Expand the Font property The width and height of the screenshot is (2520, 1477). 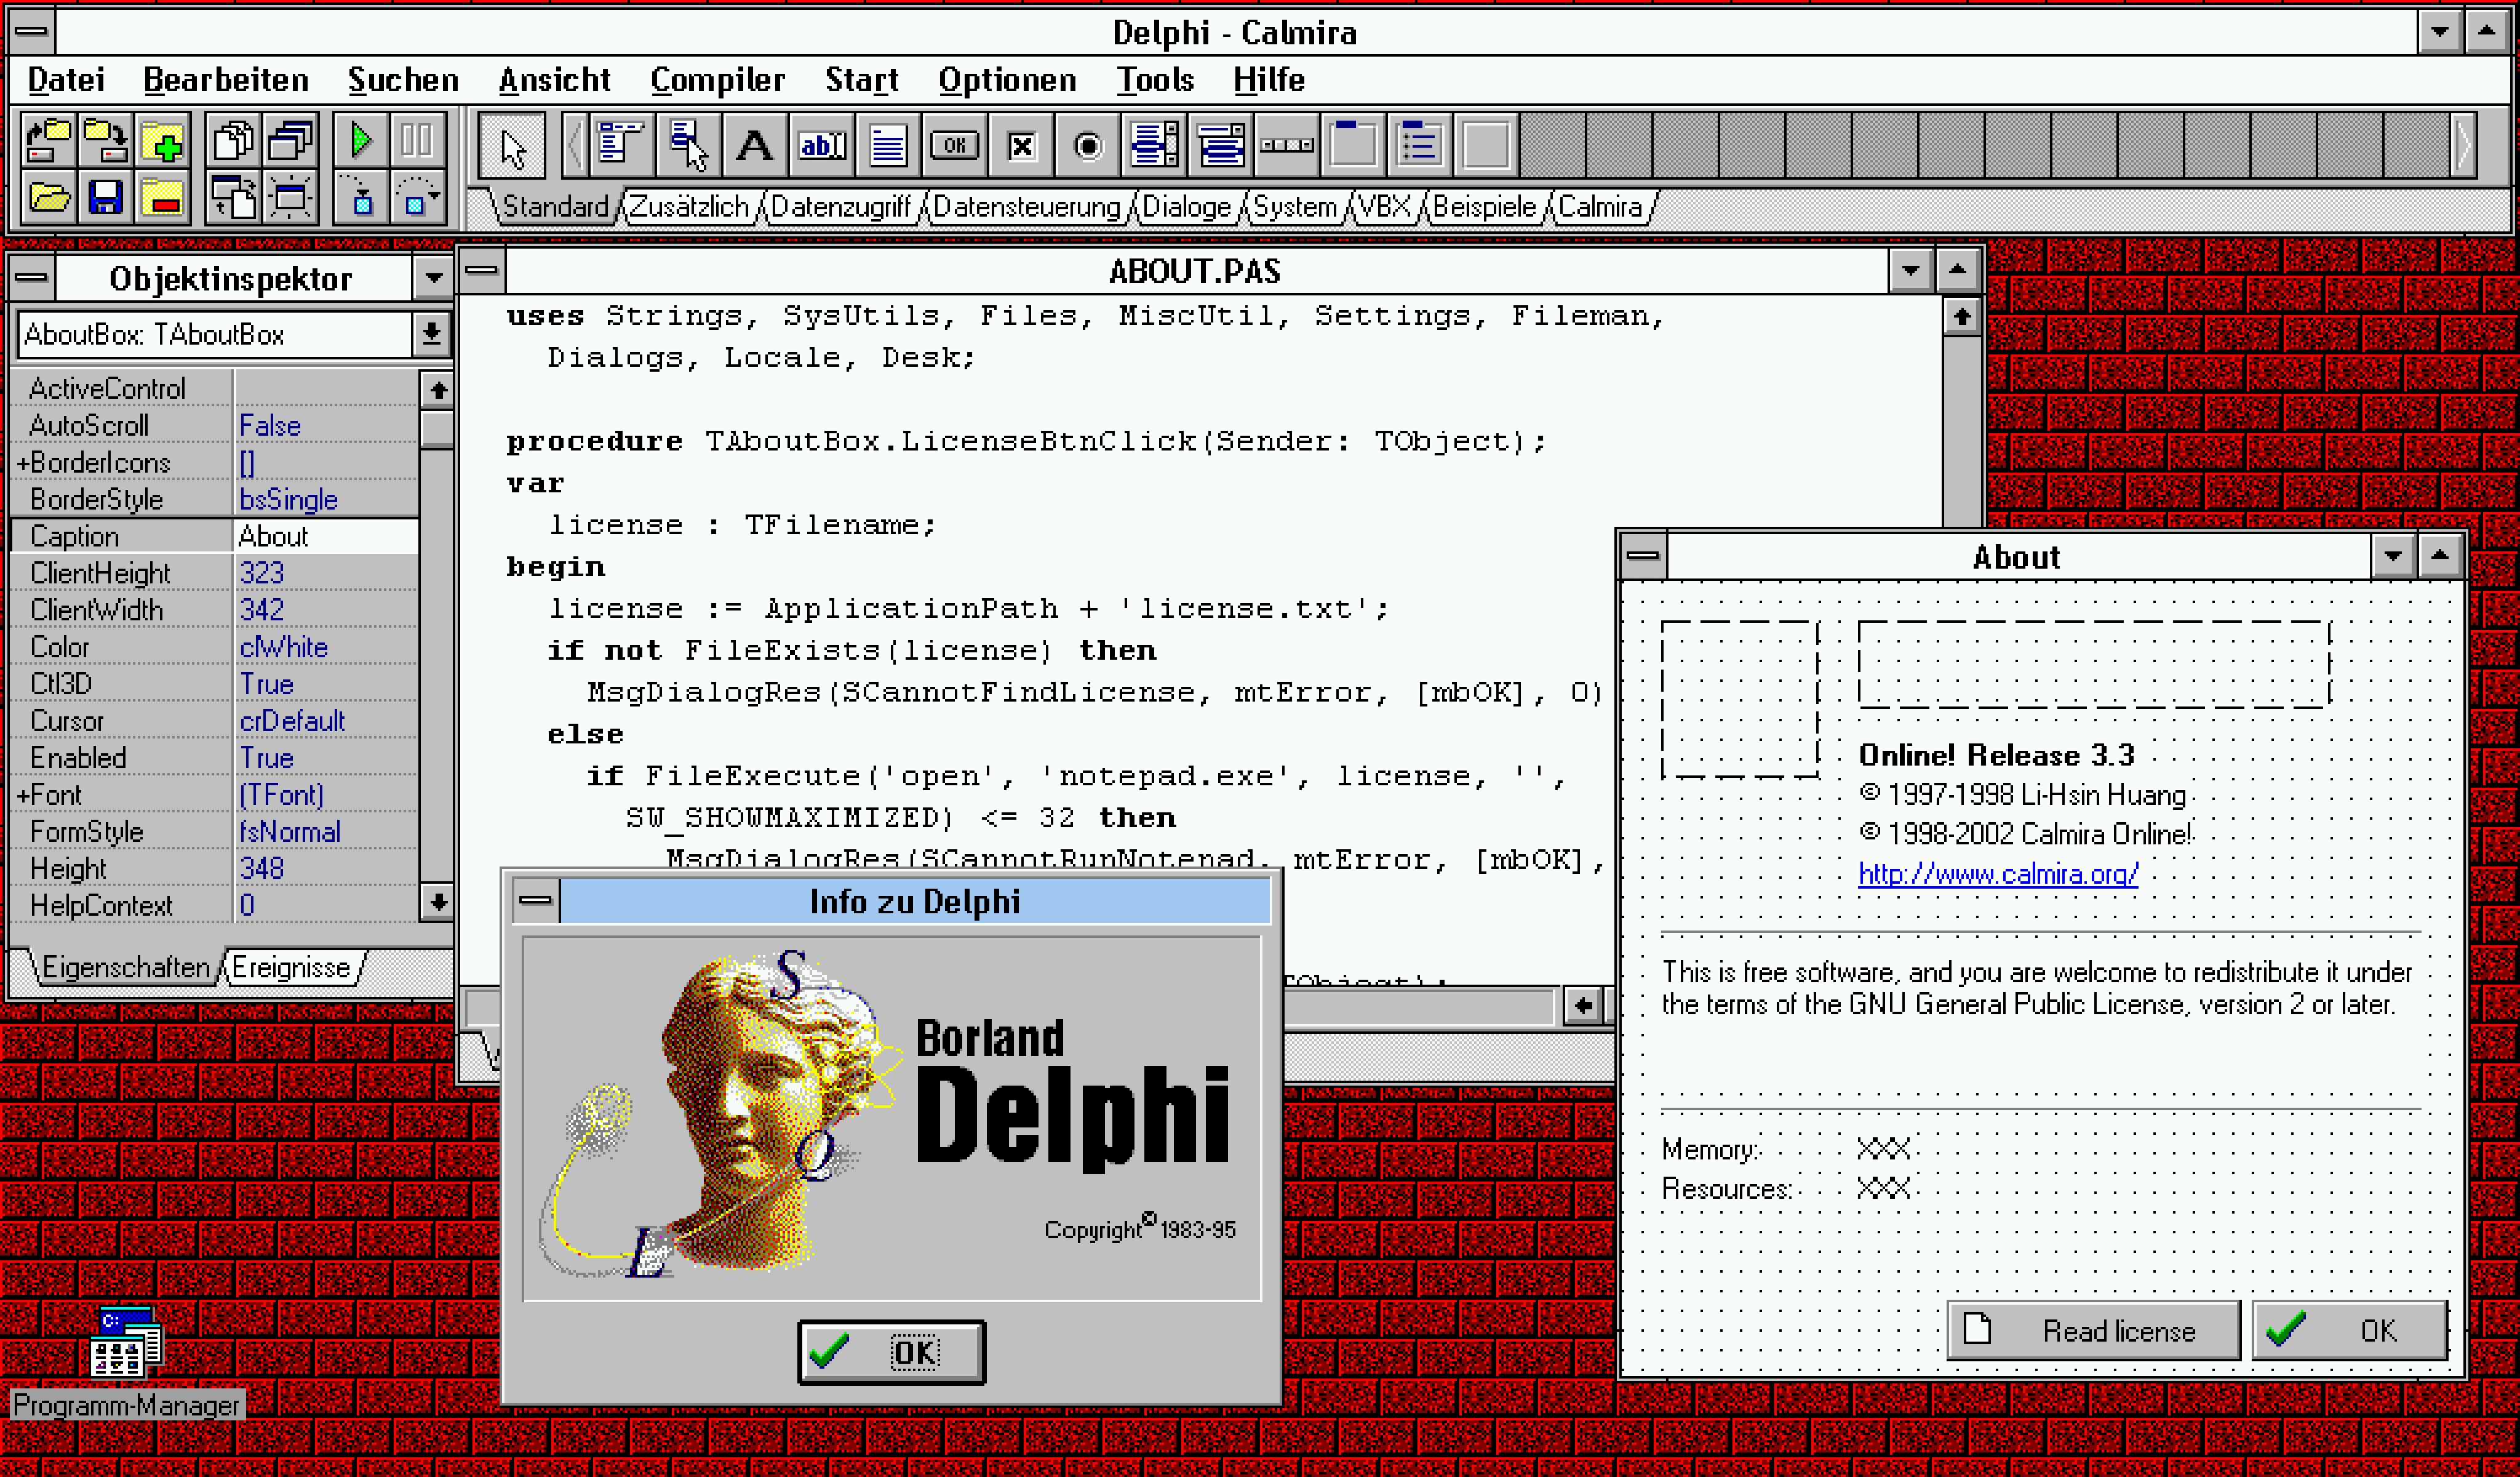tap(23, 796)
